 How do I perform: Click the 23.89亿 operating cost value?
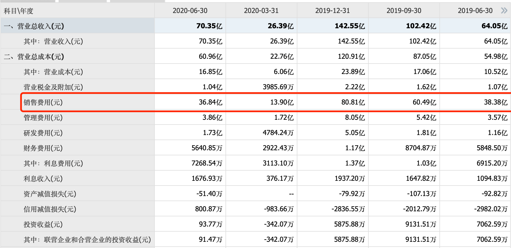(353, 72)
